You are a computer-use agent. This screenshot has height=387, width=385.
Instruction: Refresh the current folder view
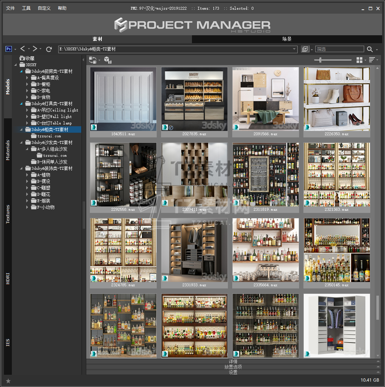tap(49, 49)
